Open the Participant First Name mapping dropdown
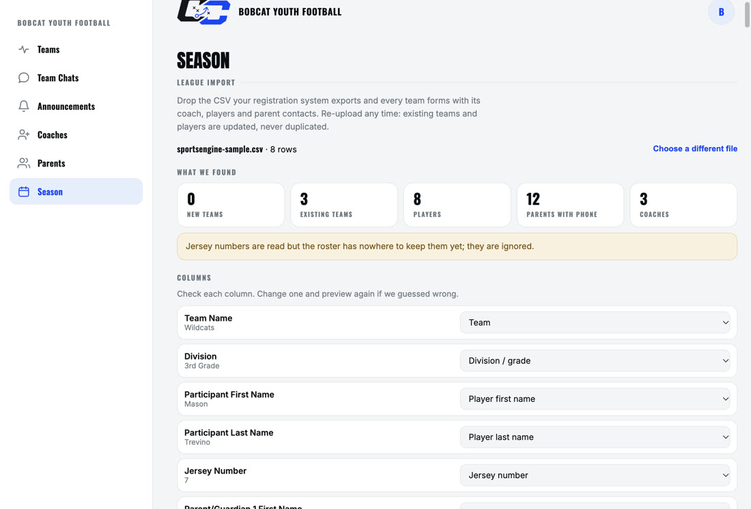This screenshot has height=509, width=751. pyautogui.click(x=595, y=399)
